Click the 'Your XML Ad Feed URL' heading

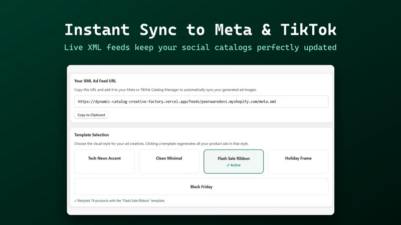(x=95, y=81)
